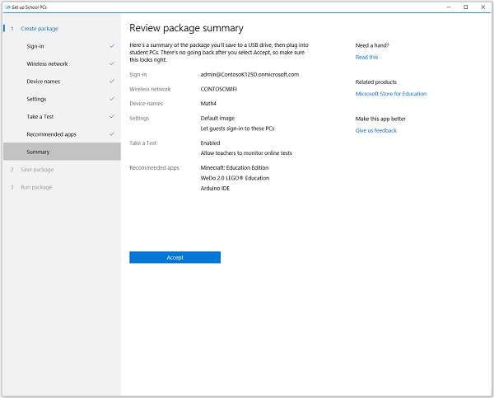Click the checkmark beside Take a Test
The width and height of the screenshot is (494, 398).
pyautogui.click(x=112, y=117)
